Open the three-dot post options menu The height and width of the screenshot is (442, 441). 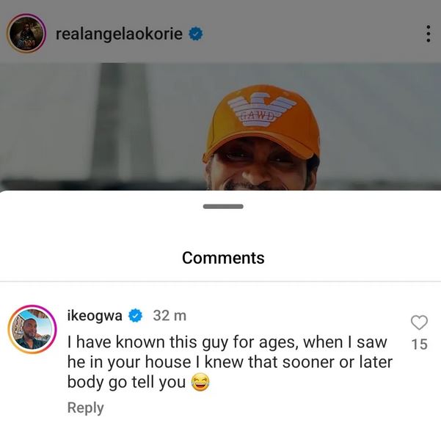[x=427, y=34]
